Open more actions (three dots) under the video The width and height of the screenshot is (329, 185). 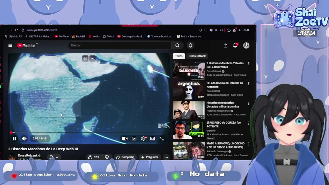(166, 157)
